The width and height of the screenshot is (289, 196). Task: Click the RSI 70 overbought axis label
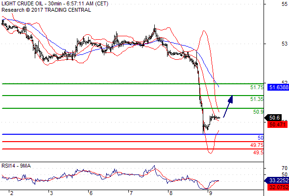click(285, 168)
